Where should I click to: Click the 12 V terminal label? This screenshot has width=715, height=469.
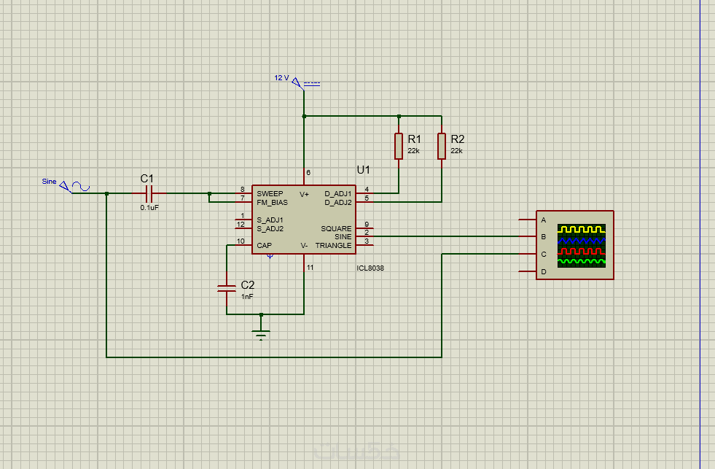(x=282, y=77)
